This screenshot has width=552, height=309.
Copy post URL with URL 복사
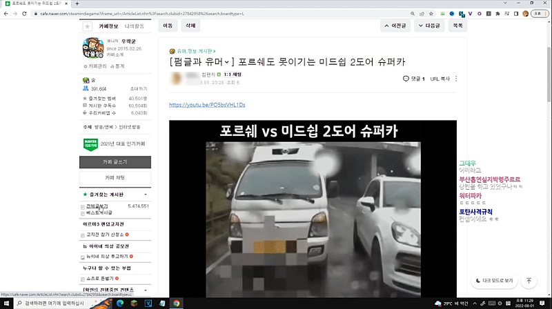click(440, 79)
